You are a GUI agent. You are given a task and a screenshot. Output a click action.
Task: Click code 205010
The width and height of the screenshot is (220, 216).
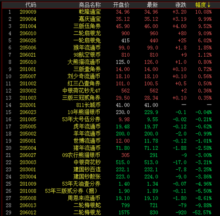click(28, 62)
